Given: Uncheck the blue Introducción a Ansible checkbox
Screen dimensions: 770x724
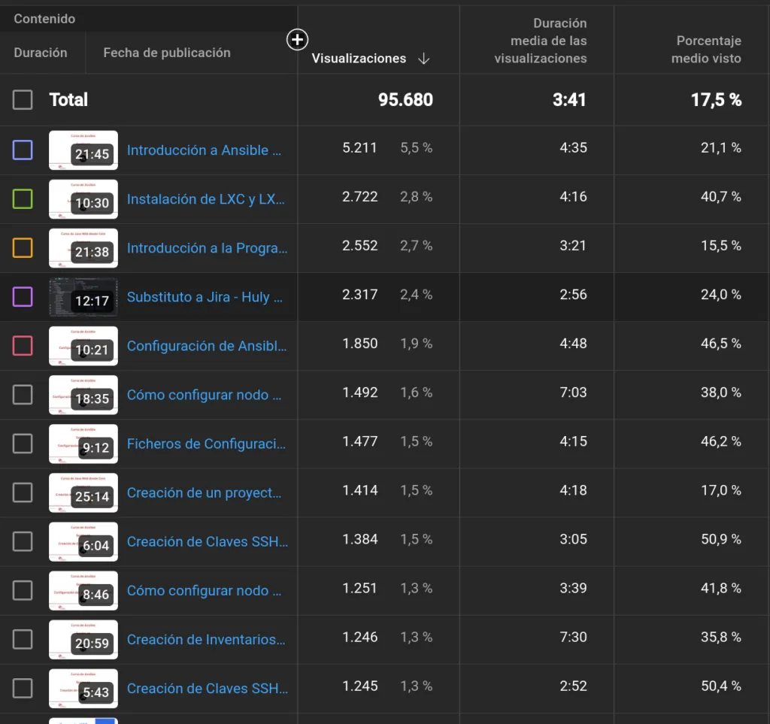Looking at the screenshot, I should (23, 150).
